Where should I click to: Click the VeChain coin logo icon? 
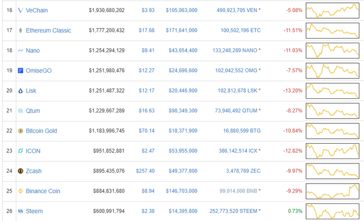tap(20, 10)
